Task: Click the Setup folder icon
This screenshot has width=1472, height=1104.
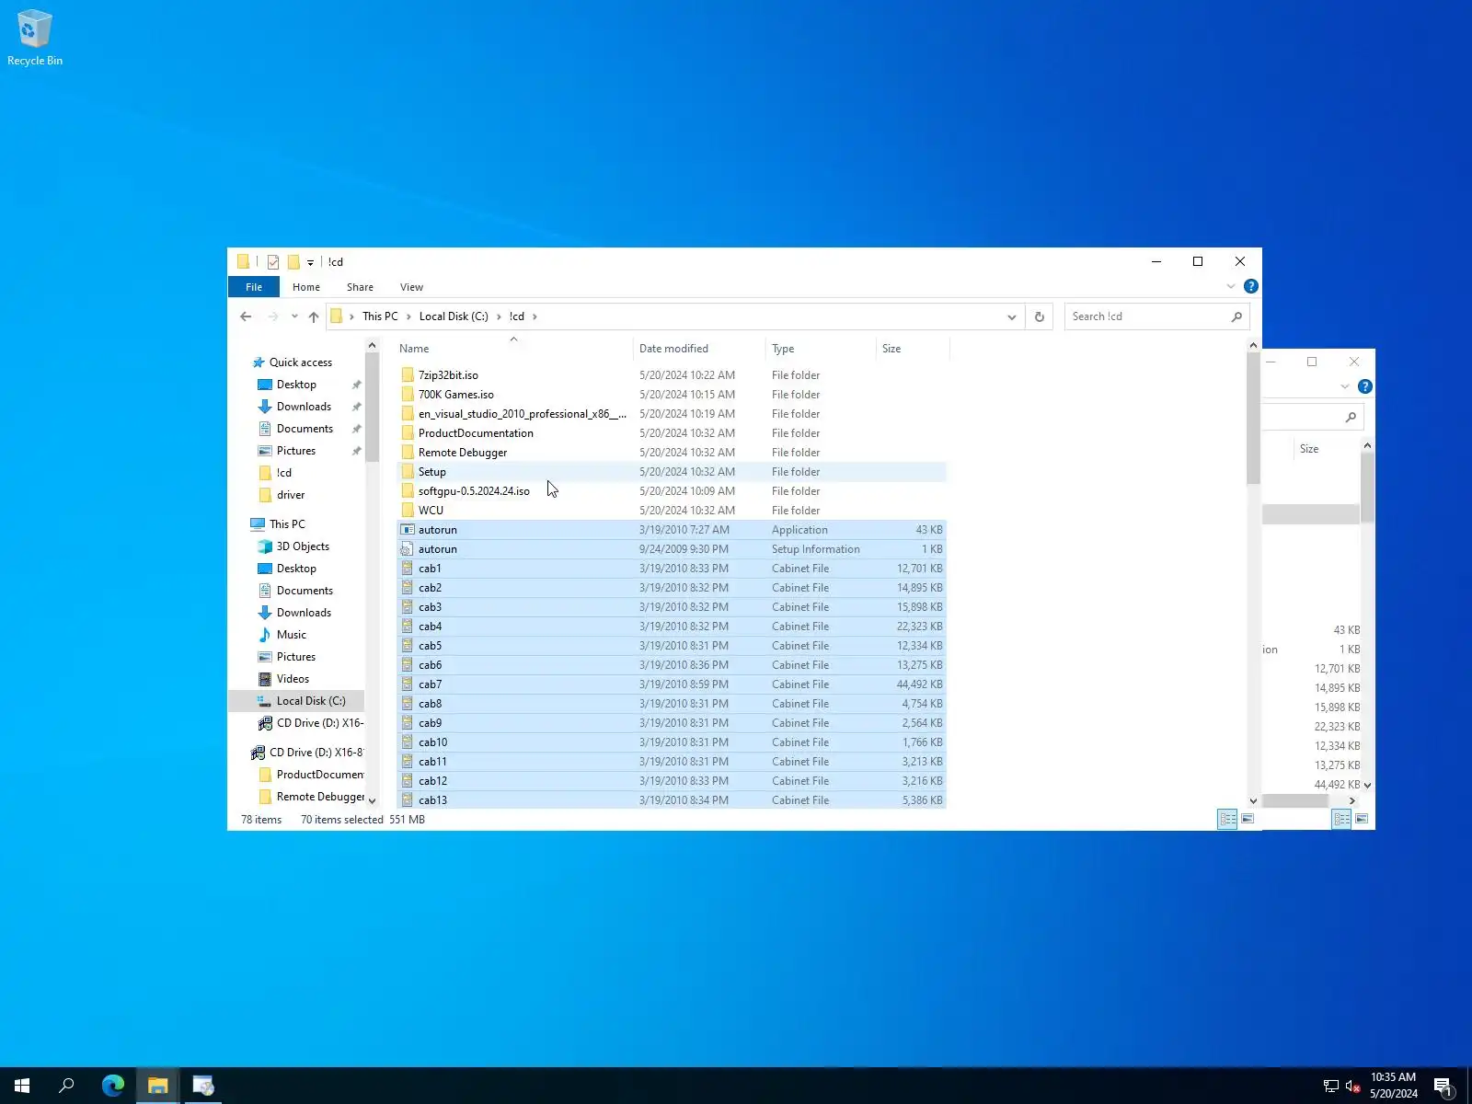Action: click(x=408, y=472)
